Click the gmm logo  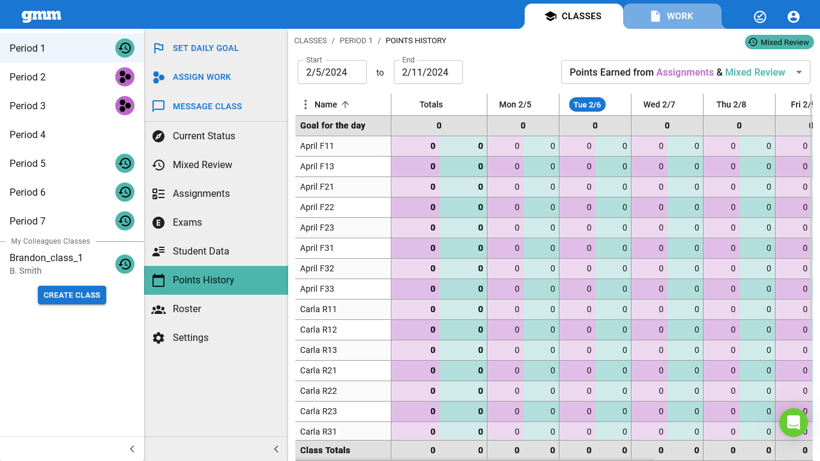point(41,16)
